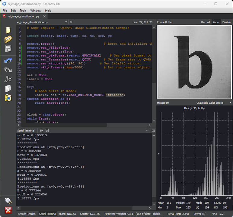This screenshot has height=217, width=233.
Task: Click the serial terminal scroll down arrow
Action: coord(154,204)
